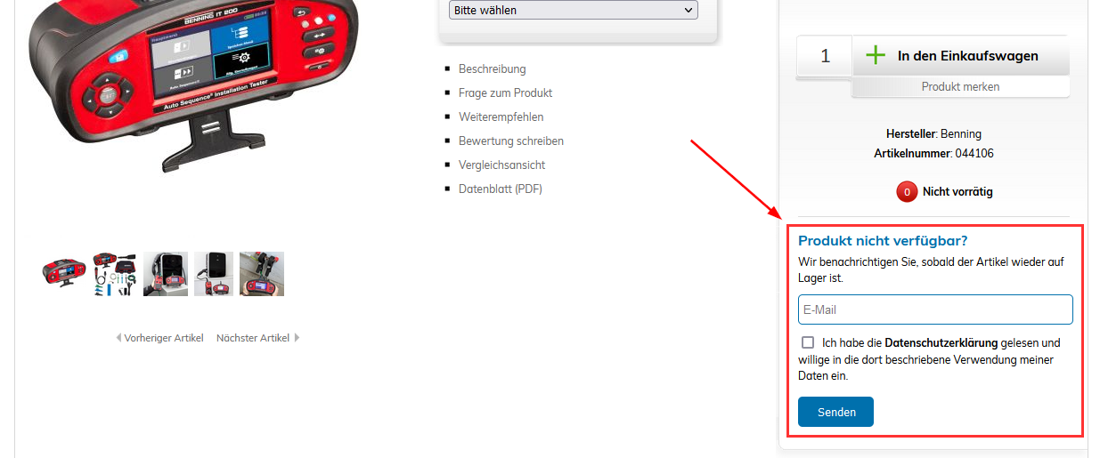Select the last product thumbnail image
Screen dimensions: 1100x458
pyautogui.click(x=262, y=274)
